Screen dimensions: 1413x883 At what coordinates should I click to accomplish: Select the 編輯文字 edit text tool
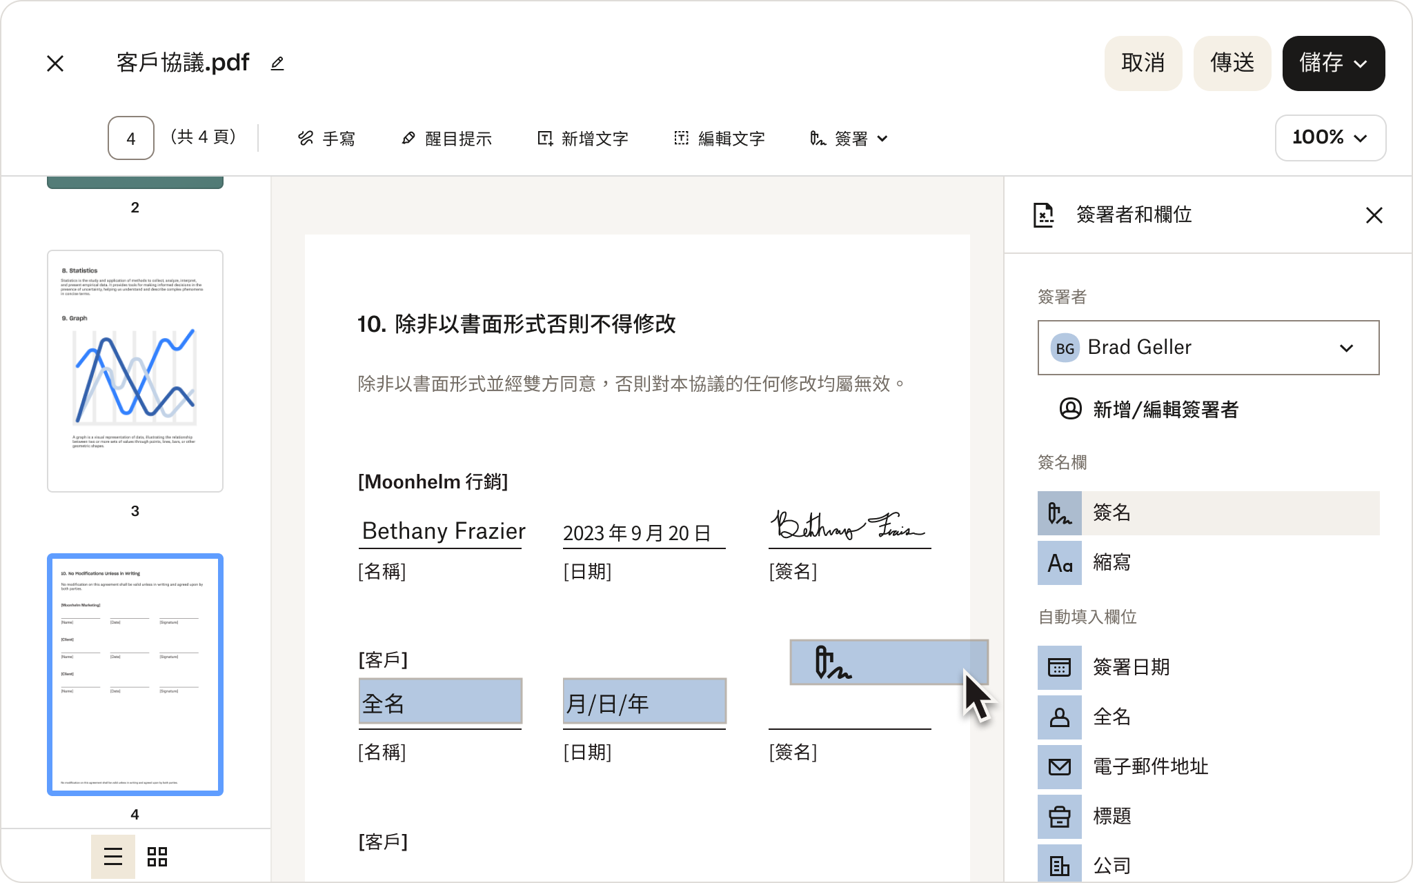point(720,139)
